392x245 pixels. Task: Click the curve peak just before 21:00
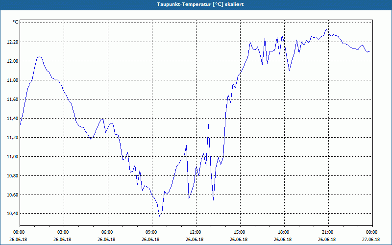[x=326, y=29]
